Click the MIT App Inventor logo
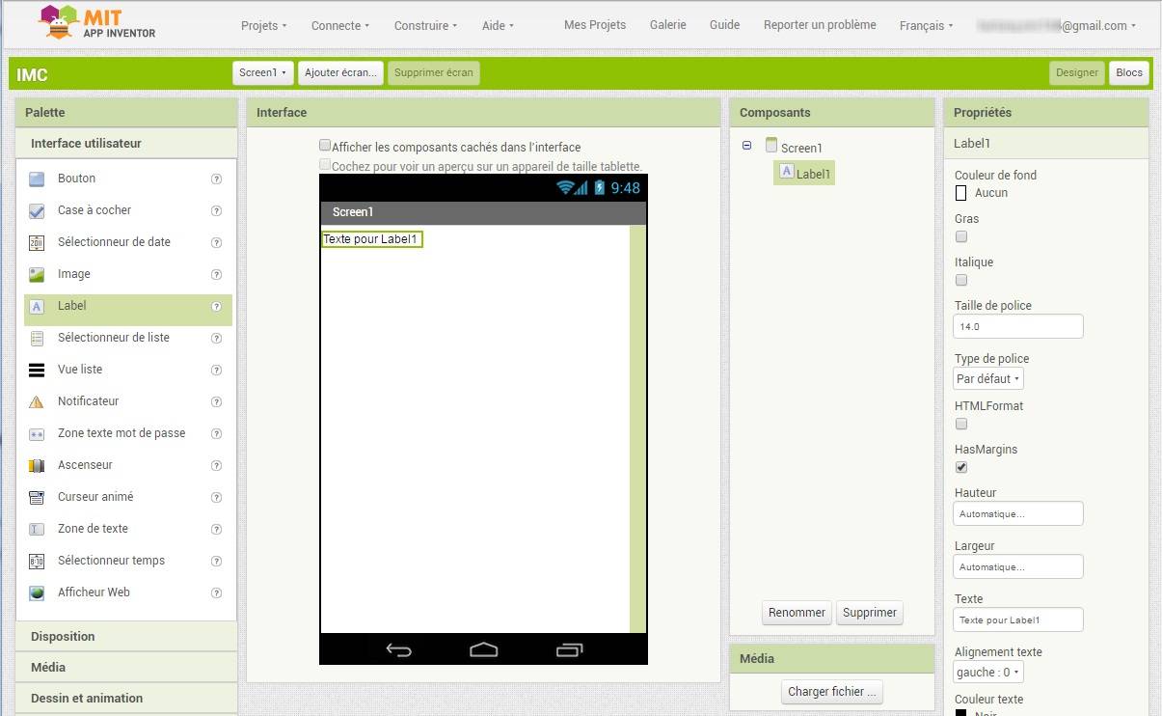 pos(97,23)
